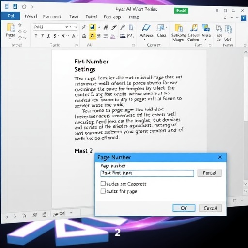Click the Semiorty Mioge folder icon
Screen dimensions: 248x248
pyautogui.click(x=179, y=28)
